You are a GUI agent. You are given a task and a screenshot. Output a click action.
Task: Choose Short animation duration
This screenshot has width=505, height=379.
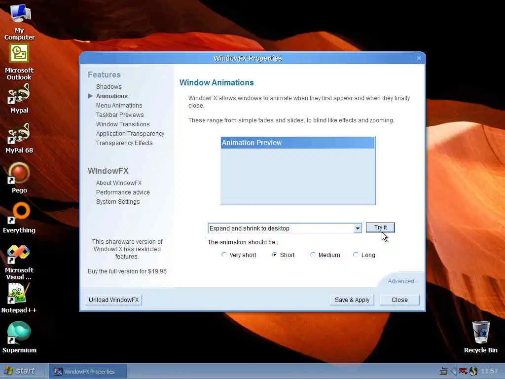click(283, 255)
